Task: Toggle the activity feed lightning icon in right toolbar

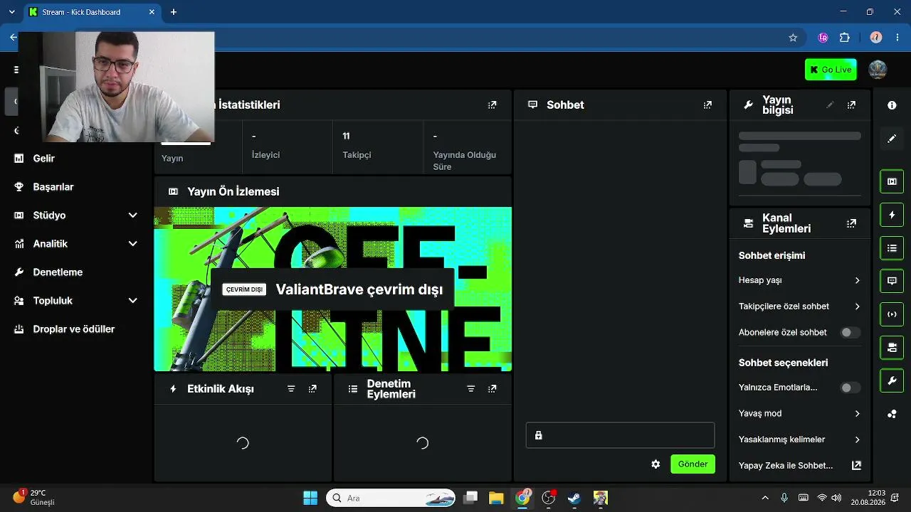Action: 892,215
